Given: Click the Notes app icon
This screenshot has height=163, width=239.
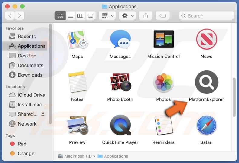Looking at the screenshot, I should point(77,82).
